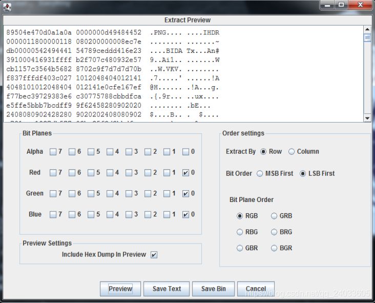Screen dimensions: 375x303
Task: Enable Red bit plane 4
Action: (110, 173)
